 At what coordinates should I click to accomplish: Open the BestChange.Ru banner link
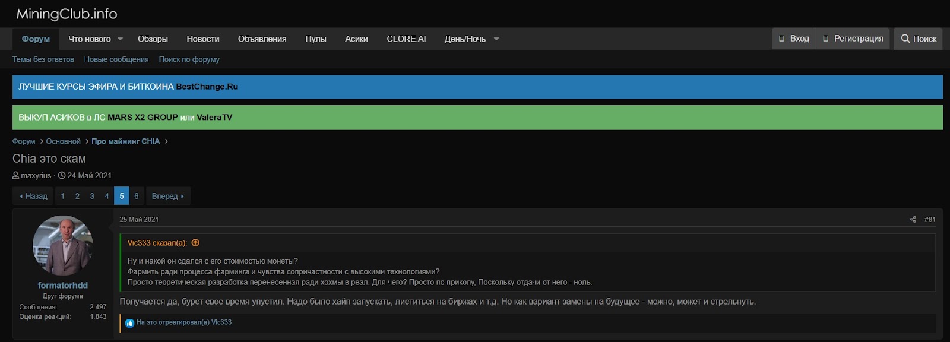coord(207,87)
